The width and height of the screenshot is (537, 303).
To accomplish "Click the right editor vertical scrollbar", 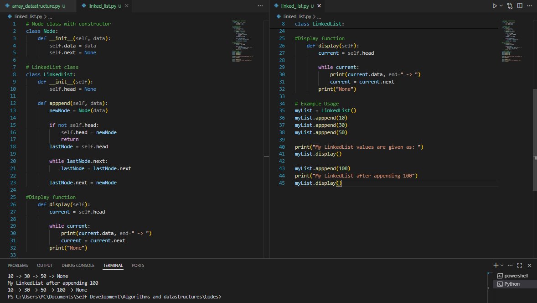I will [x=535, y=140].
